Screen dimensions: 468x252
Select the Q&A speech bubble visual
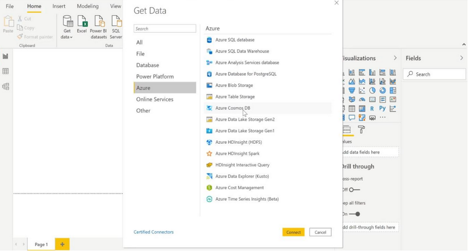(x=352, y=117)
